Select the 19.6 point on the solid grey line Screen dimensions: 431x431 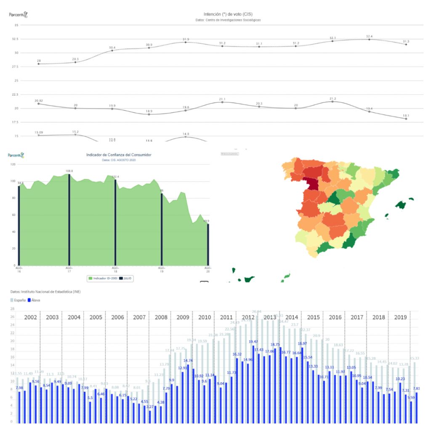click(x=186, y=111)
